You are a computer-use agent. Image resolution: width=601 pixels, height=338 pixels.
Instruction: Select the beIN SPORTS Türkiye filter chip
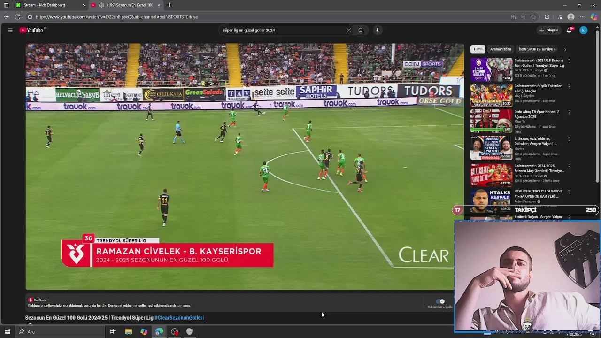[538, 49]
